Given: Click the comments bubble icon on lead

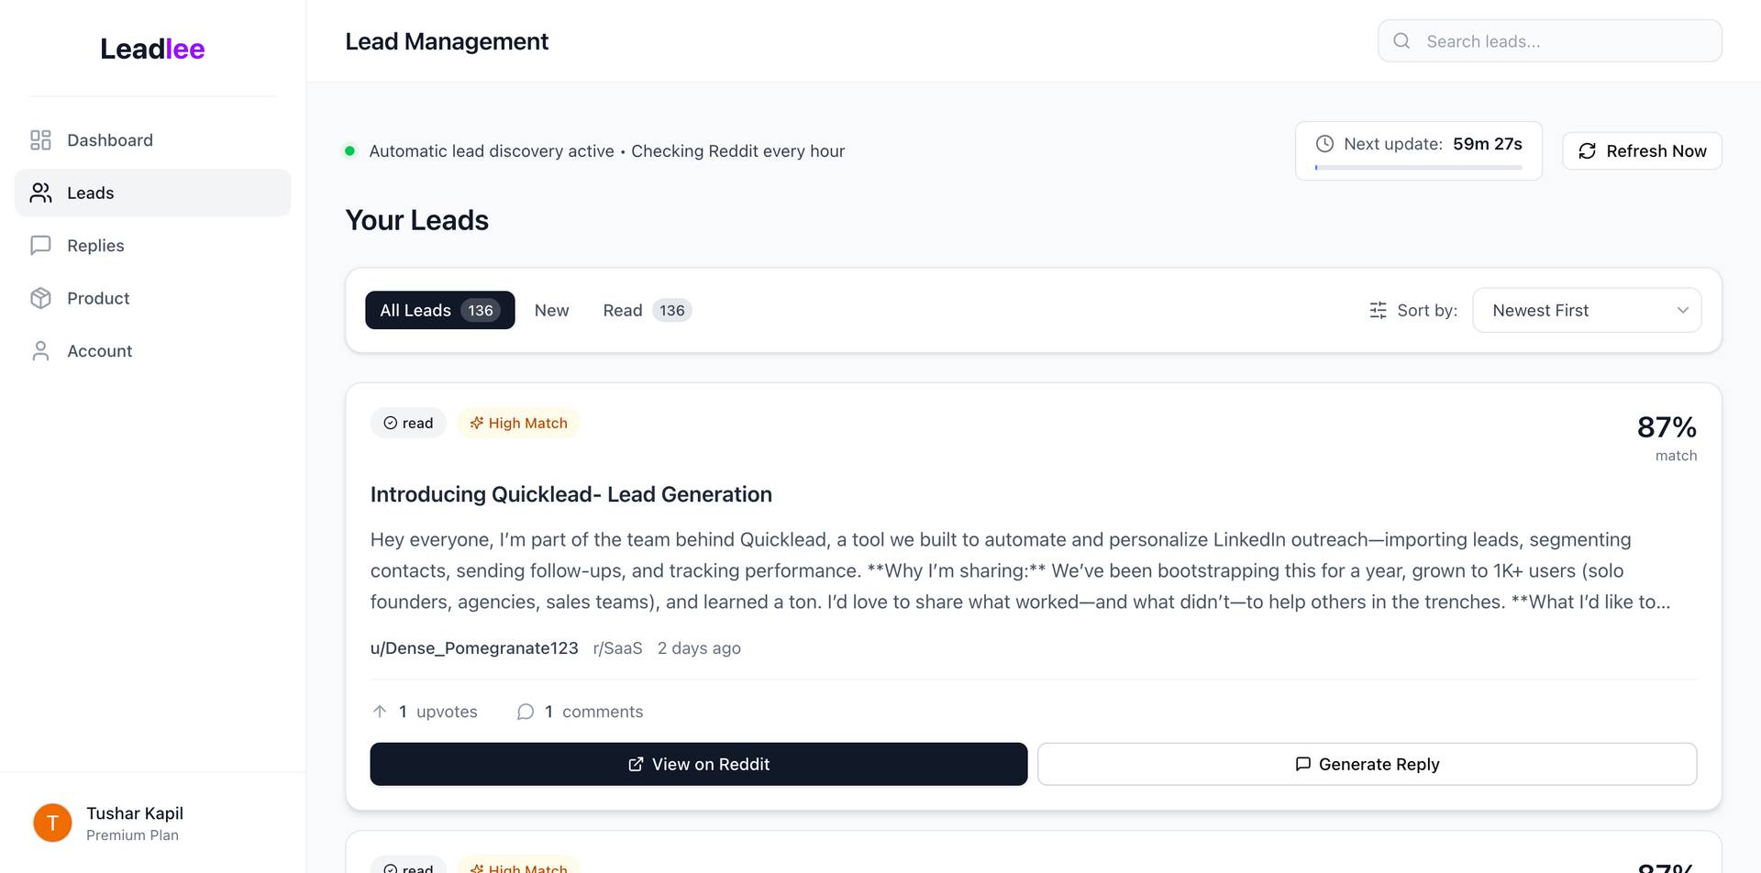Looking at the screenshot, I should point(526,712).
